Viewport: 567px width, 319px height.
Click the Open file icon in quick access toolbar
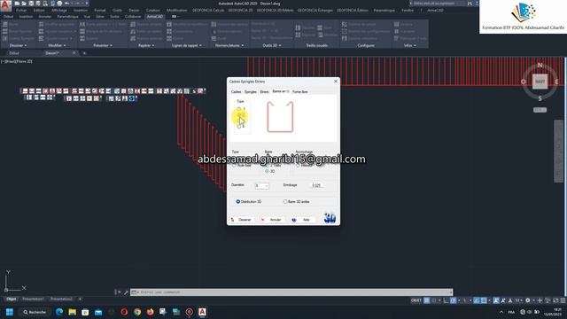[24, 4]
